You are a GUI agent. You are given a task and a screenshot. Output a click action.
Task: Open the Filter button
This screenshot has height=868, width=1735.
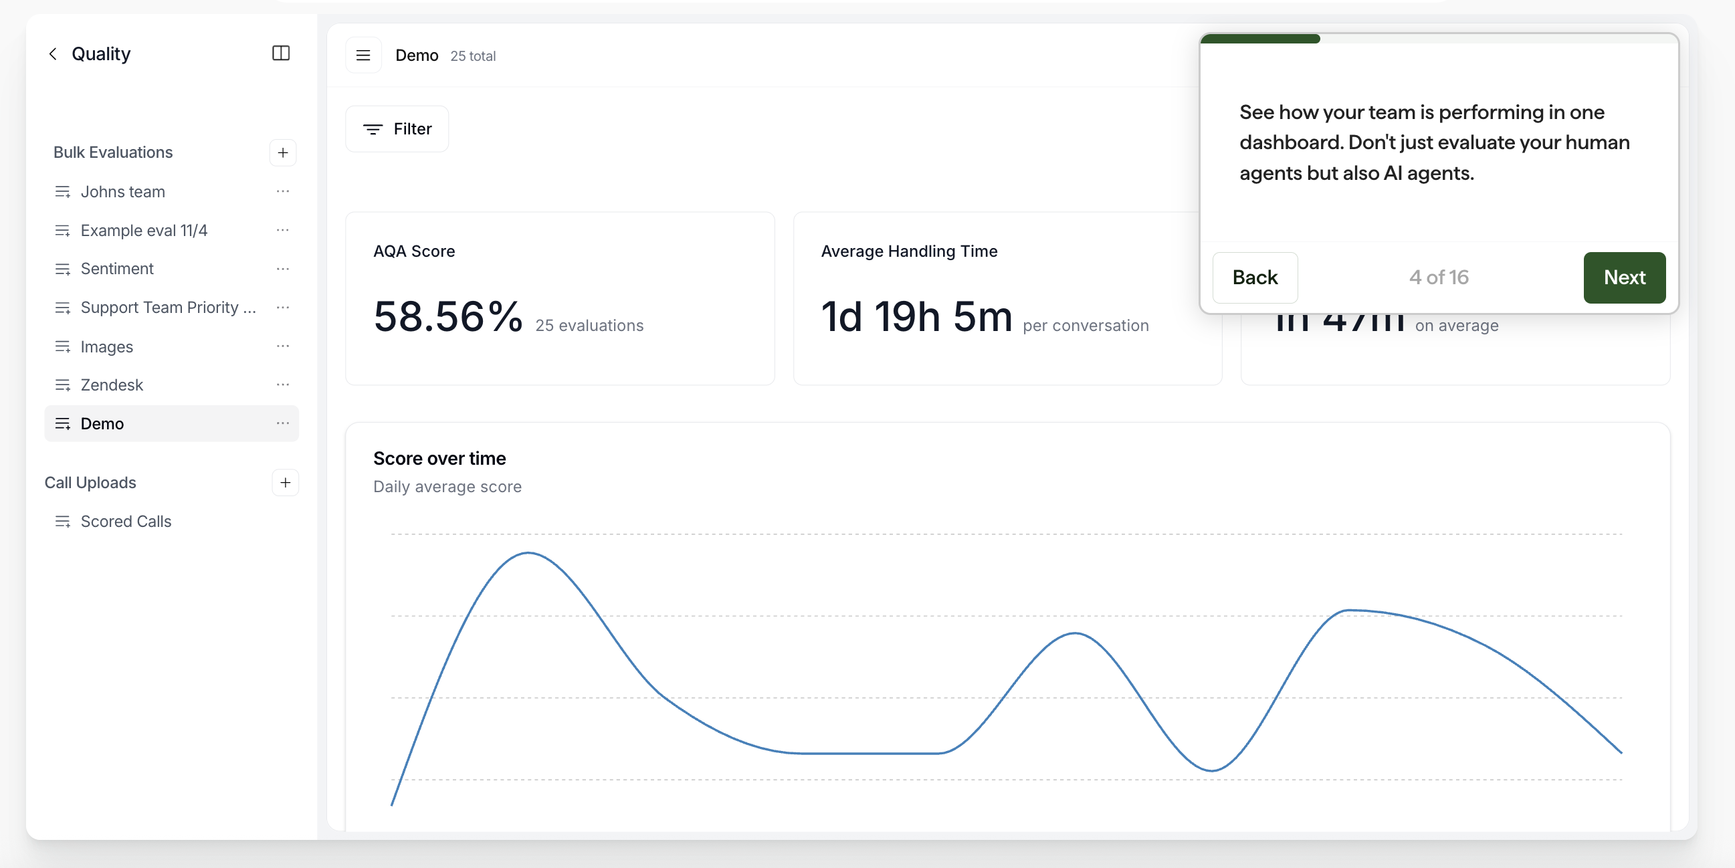click(x=397, y=128)
